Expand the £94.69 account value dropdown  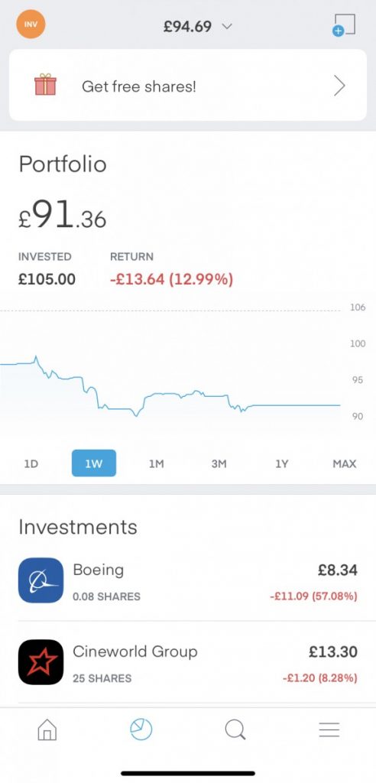(198, 26)
